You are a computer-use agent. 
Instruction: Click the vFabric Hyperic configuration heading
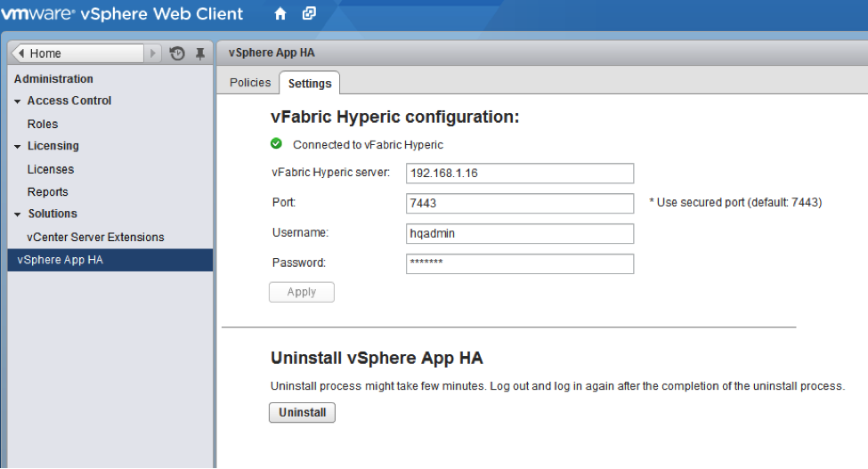395,117
